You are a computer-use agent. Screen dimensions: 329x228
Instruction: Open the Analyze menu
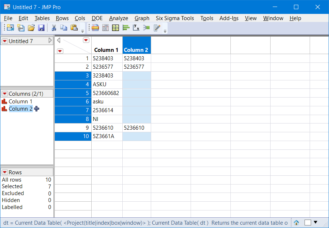tap(118, 18)
